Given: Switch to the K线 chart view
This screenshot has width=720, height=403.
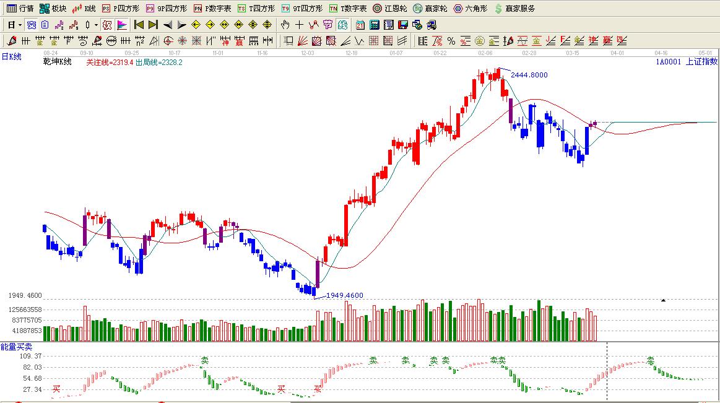Looking at the screenshot, I should [x=84, y=9].
